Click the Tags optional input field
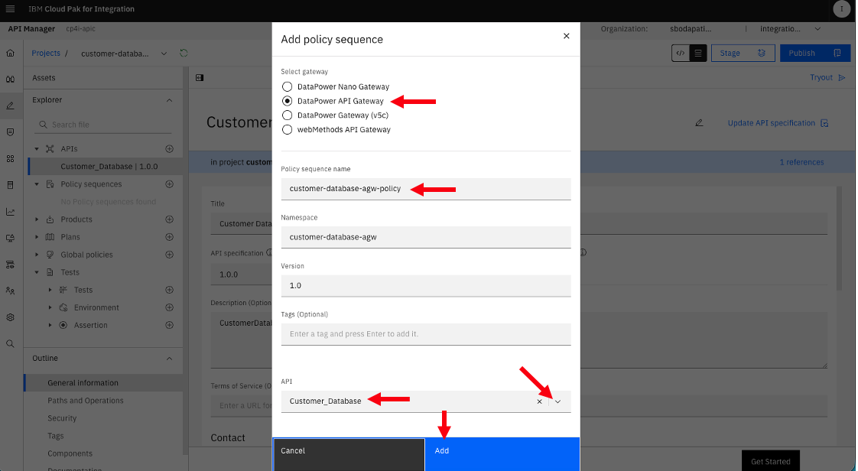The image size is (858, 471). point(426,333)
